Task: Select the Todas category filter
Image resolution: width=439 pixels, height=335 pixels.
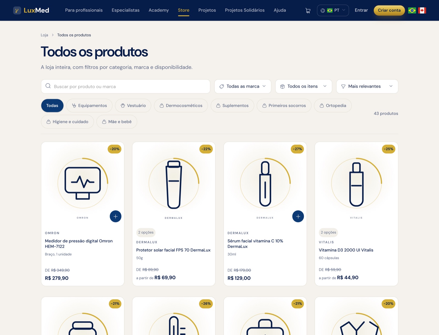Action: click(52, 106)
